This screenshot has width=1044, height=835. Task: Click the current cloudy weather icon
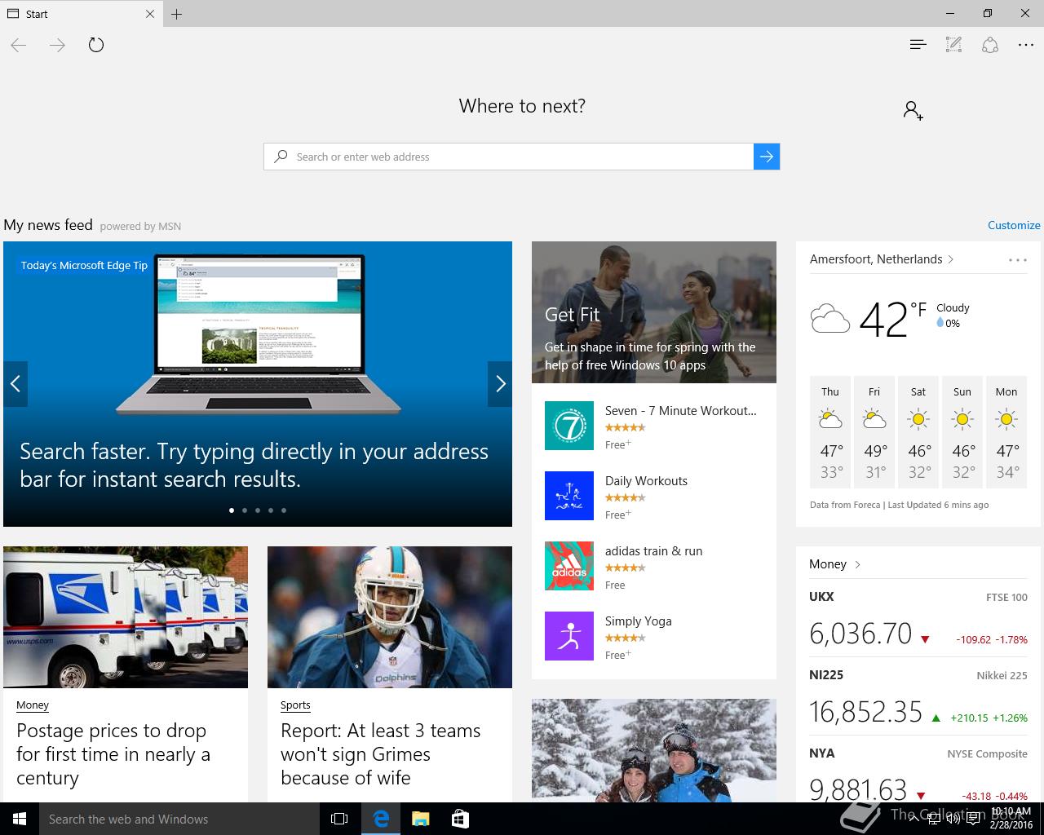pos(830,318)
